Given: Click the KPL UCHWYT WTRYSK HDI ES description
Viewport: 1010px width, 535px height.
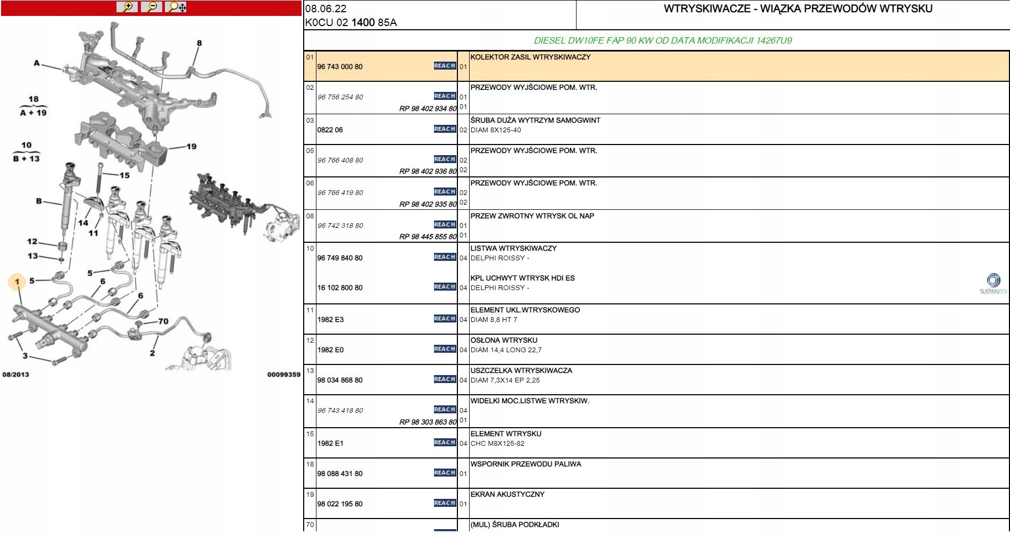Looking at the screenshot, I should click(x=522, y=278).
